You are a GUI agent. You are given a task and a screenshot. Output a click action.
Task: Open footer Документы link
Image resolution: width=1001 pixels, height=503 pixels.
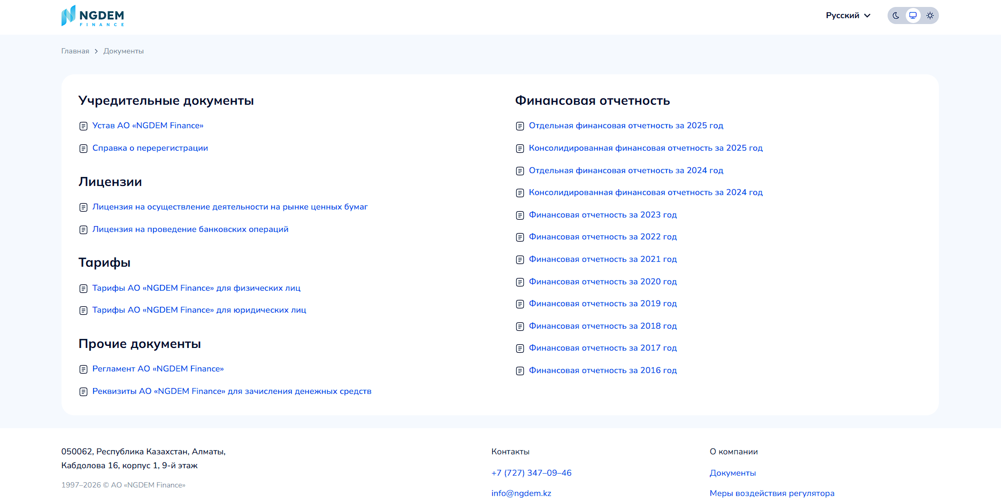(x=732, y=473)
